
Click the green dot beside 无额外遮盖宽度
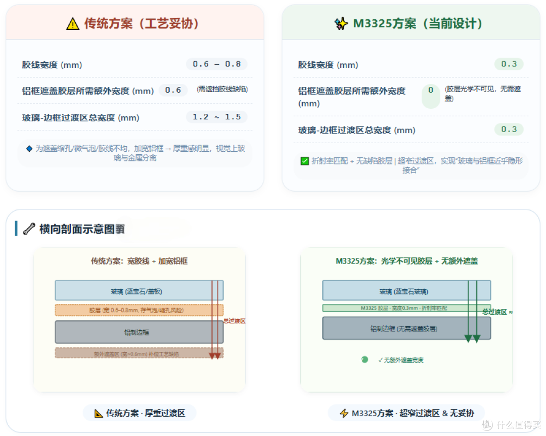365,359
